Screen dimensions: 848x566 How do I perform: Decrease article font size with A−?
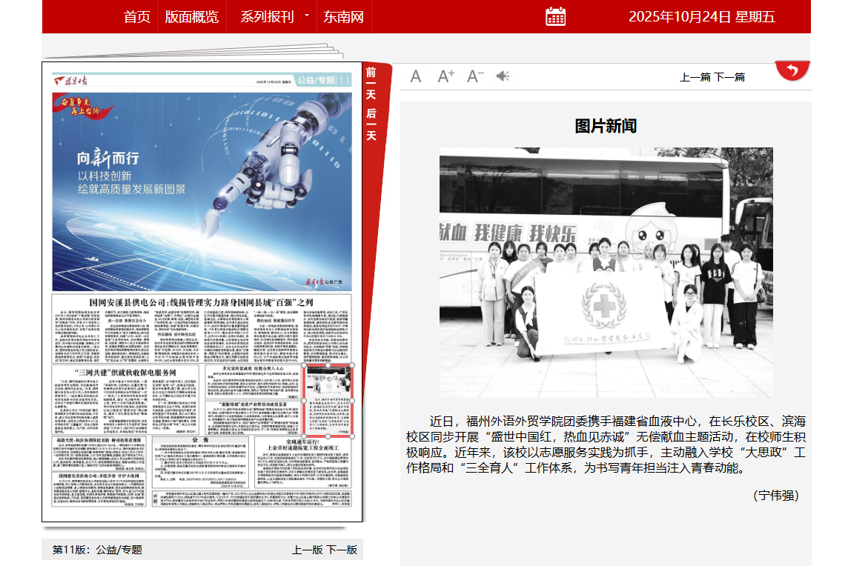pos(475,76)
